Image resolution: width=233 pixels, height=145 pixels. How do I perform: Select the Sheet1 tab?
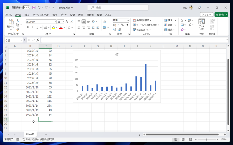click(x=30, y=134)
